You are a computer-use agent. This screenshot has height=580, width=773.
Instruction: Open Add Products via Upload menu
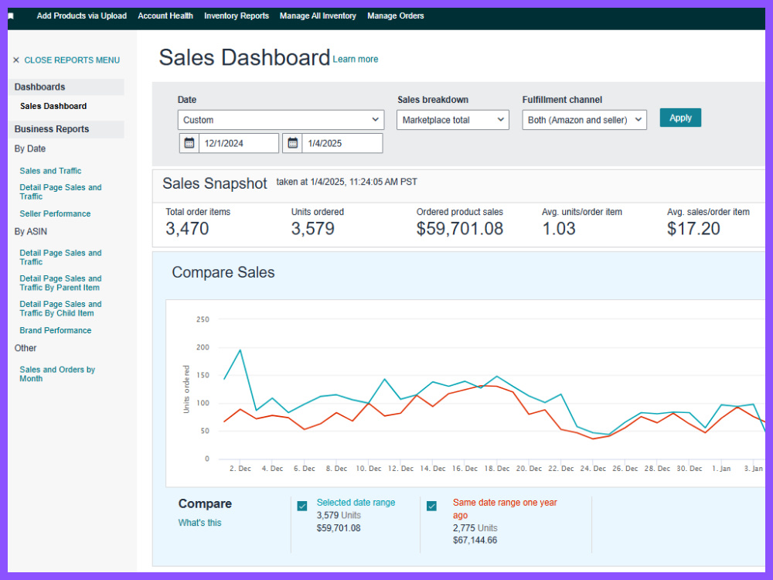coord(82,15)
